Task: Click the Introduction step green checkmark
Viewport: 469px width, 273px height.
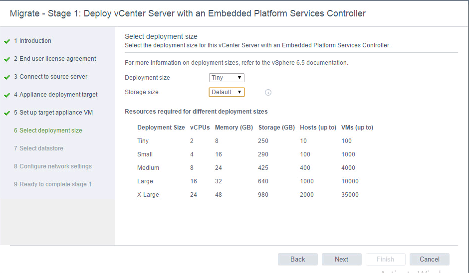Action: tap(7, 41)
